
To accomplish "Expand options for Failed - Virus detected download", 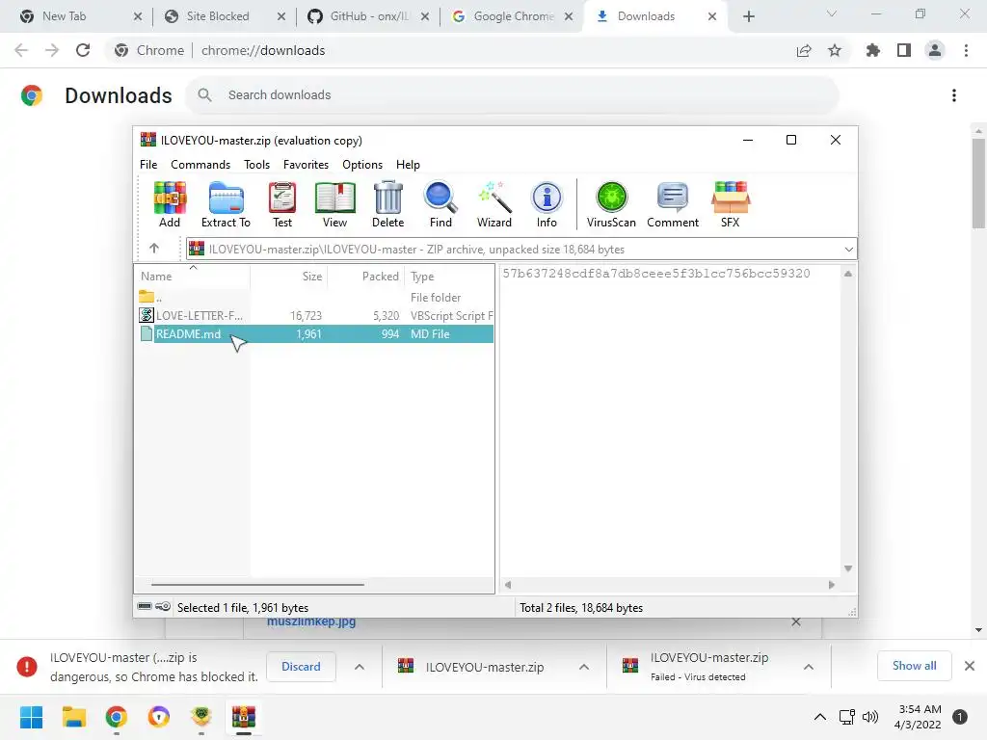I will [x=809, y=667].
